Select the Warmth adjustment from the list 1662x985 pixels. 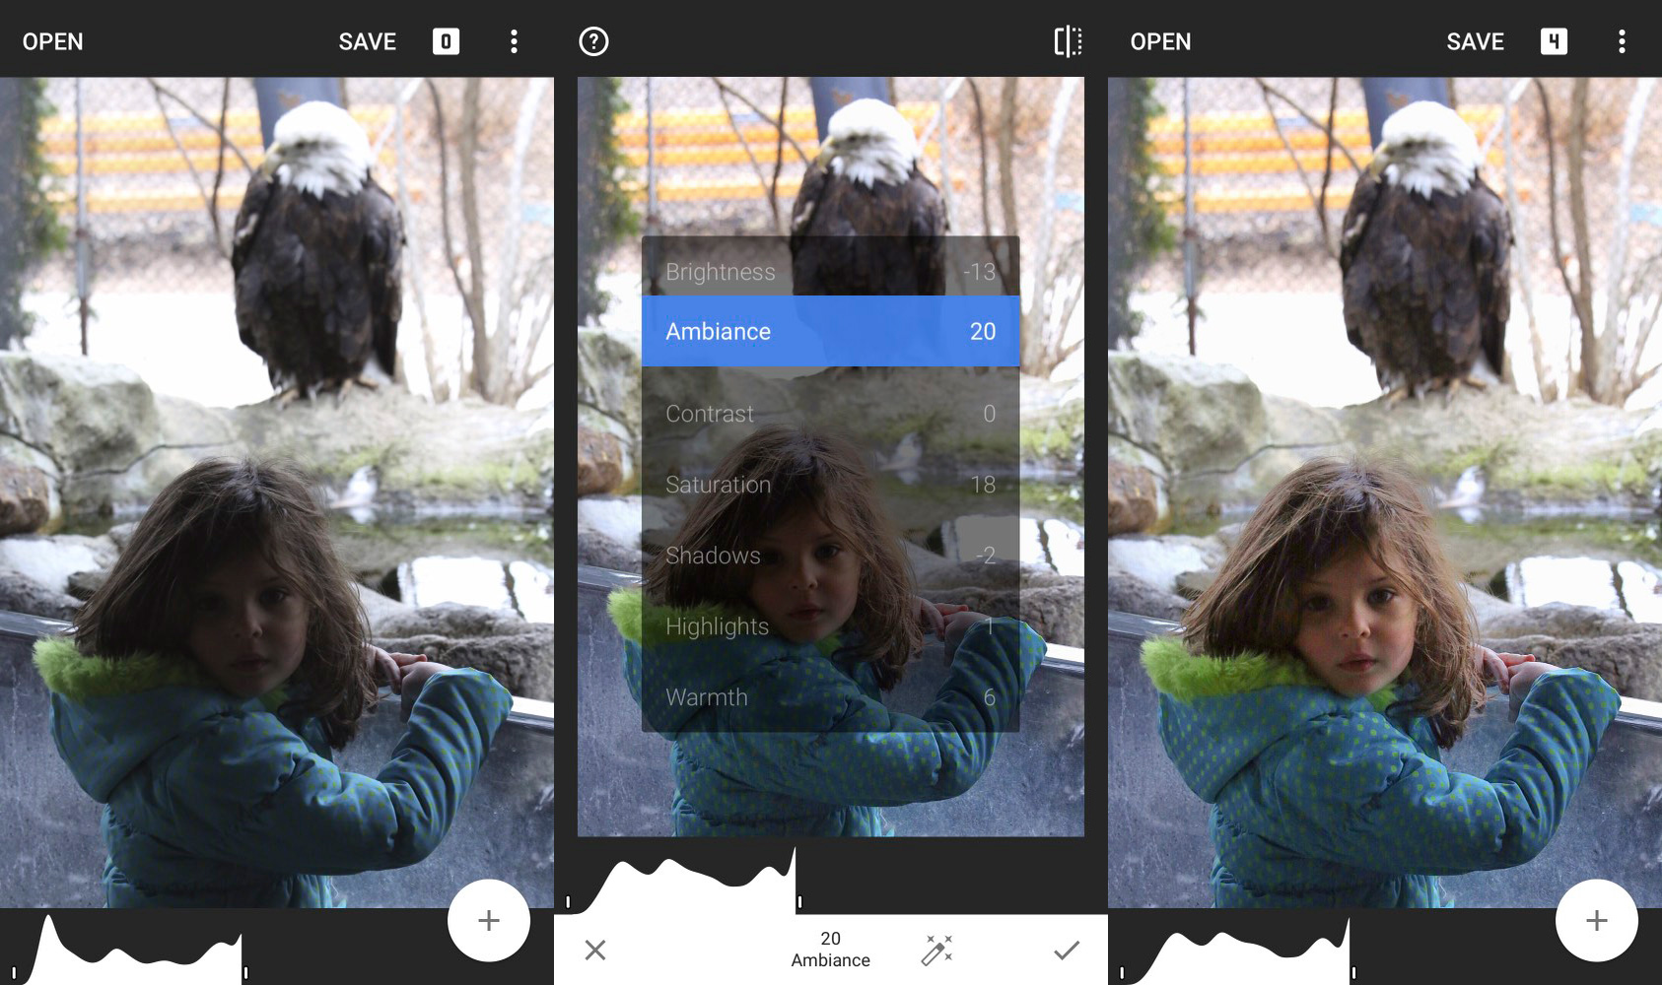(x=829, y=697)
